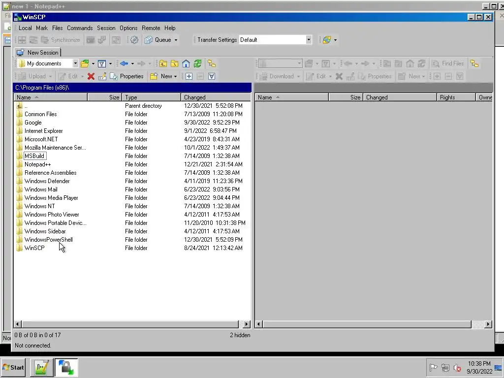Open the Transfer Settings Default dropdown

click(x=276, y=40)
